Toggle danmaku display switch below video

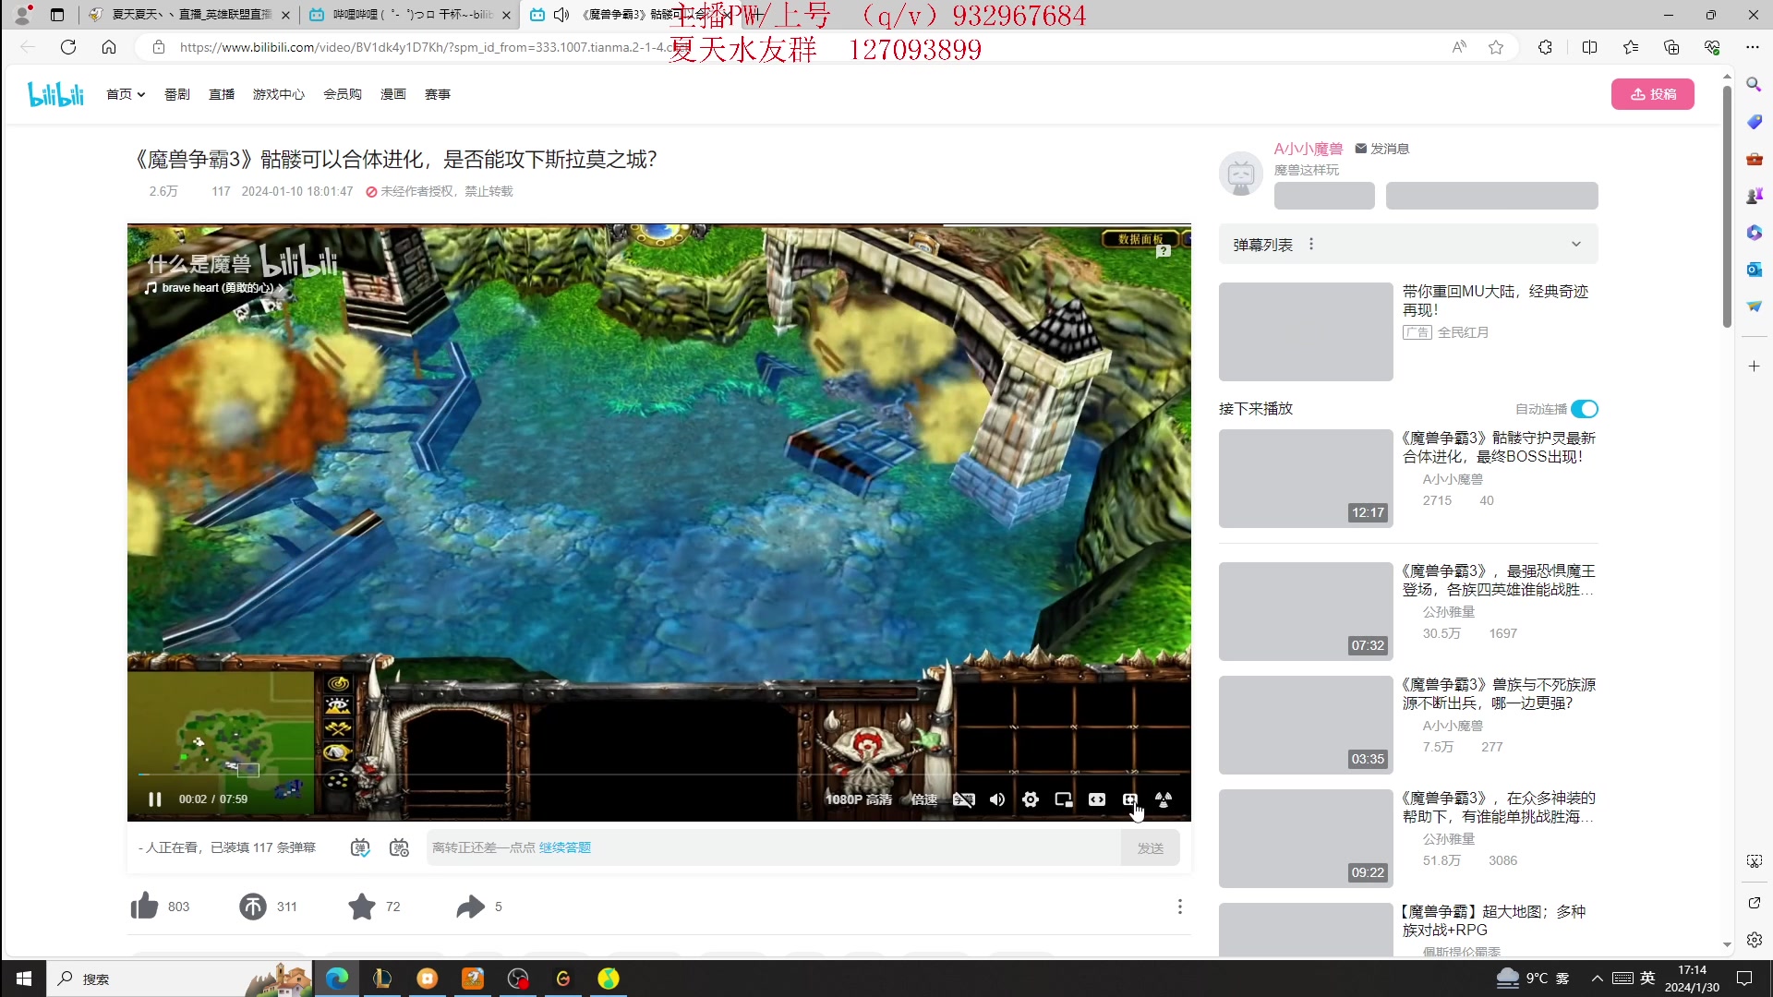[x=360, y=847]
